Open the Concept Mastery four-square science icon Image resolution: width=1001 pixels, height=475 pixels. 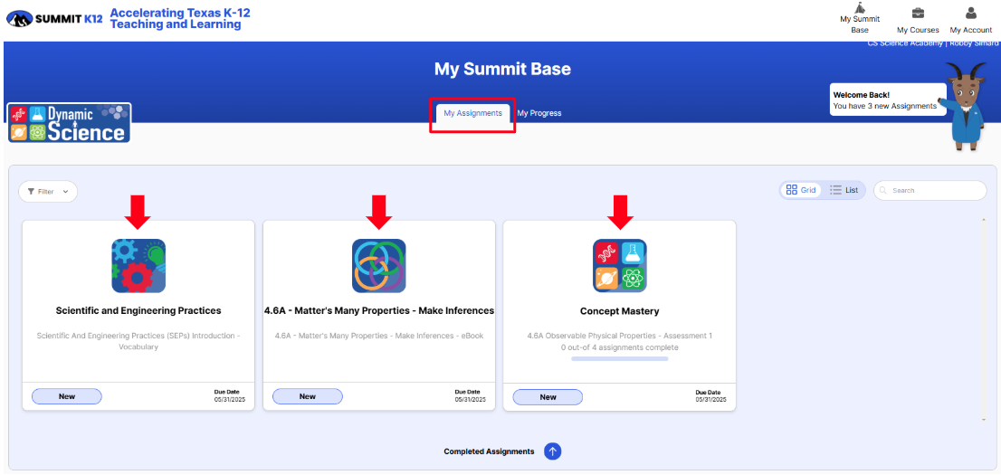(620, 266)
